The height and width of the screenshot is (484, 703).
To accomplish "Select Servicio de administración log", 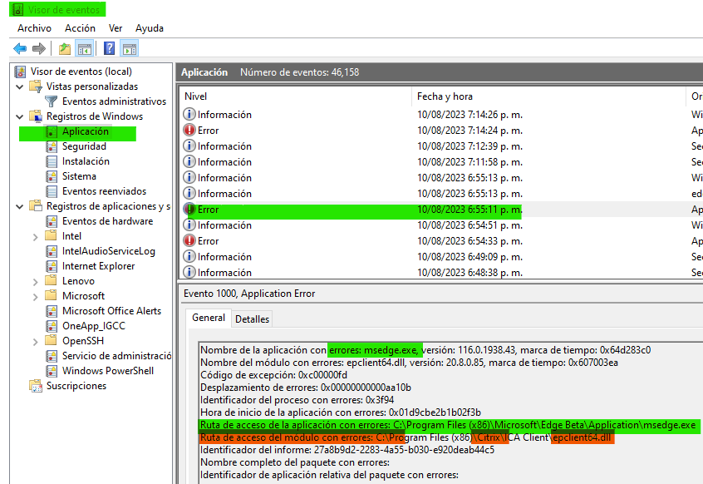I will tap(116, 356).
